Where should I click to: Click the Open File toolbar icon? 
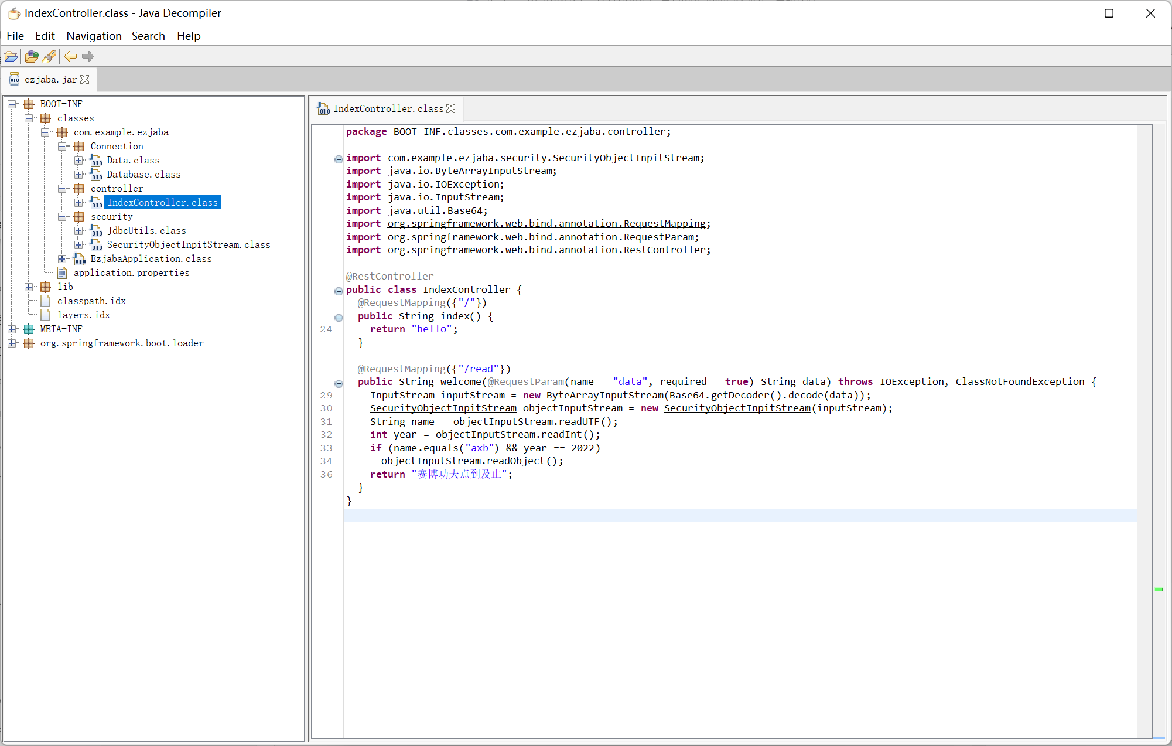[11, 56]
